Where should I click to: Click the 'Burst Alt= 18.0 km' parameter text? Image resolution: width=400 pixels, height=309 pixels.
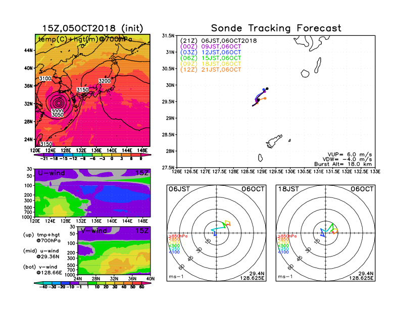point(343,164)
